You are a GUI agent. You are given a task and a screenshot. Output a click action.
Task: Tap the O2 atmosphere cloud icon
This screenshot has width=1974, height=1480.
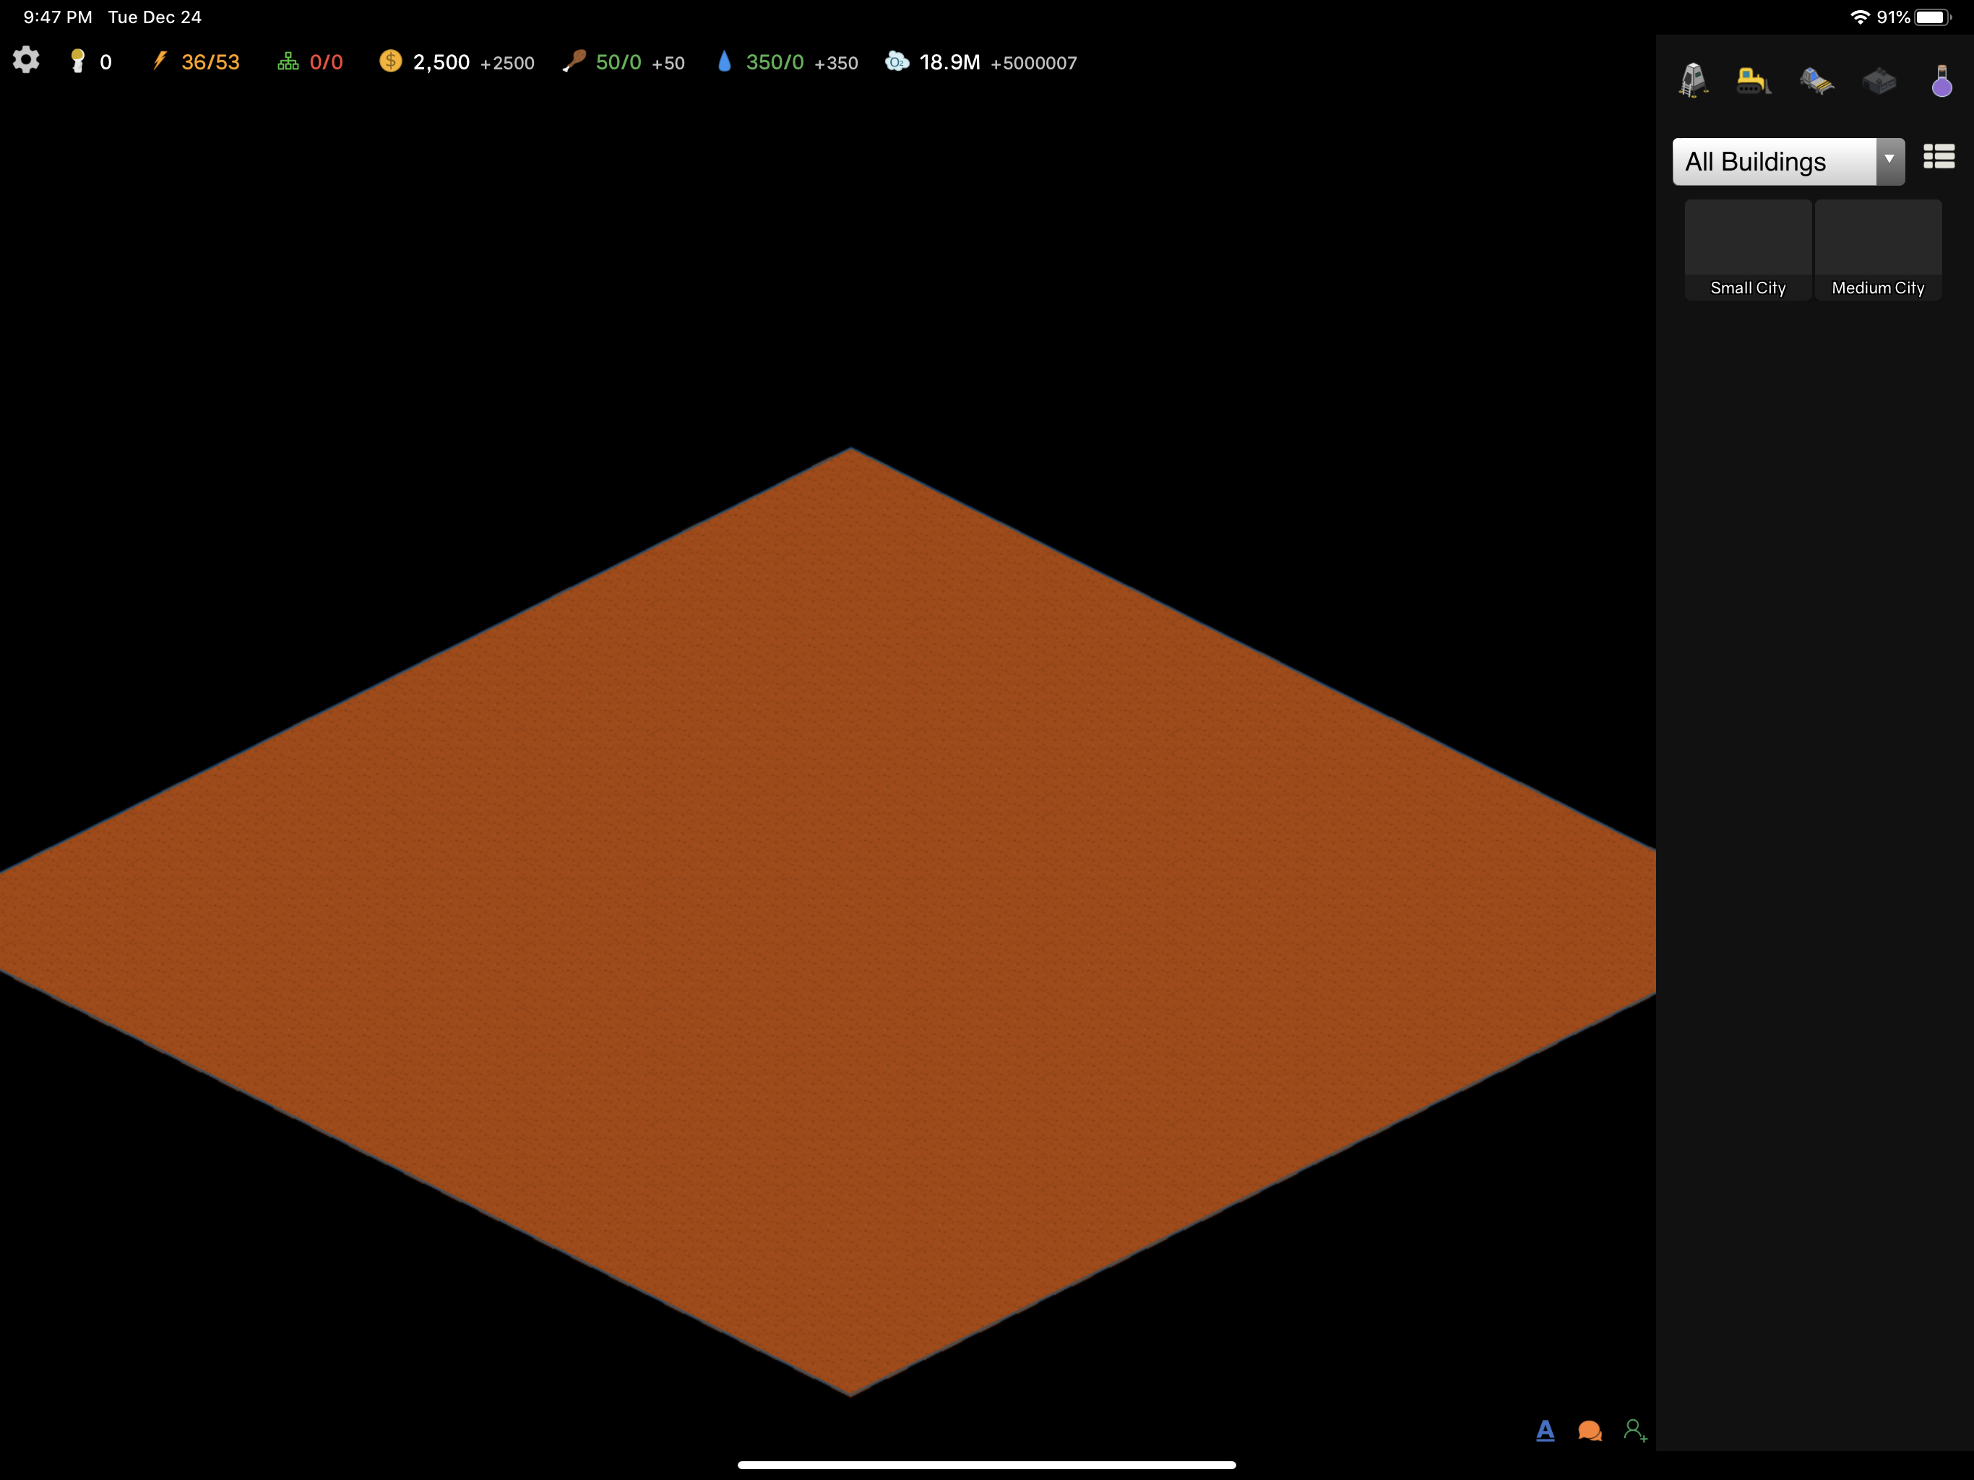897,61
